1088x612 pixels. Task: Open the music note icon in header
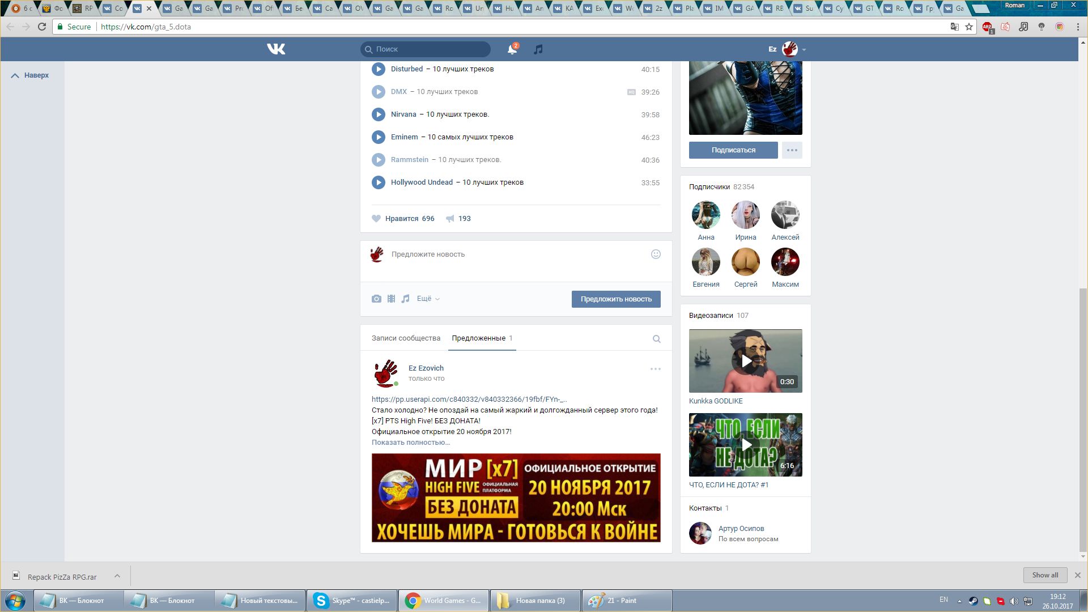pyautogui.click(x=538, y=49)
